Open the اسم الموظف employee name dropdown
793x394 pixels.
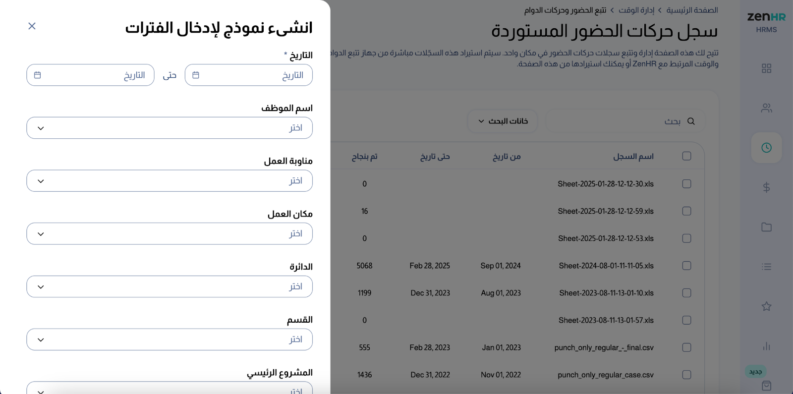170,128
